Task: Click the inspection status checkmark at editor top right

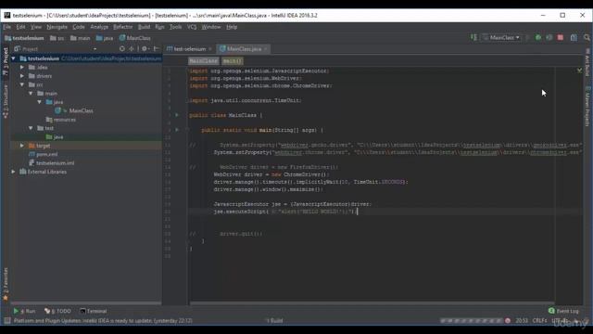Action: tap(579, 71)
